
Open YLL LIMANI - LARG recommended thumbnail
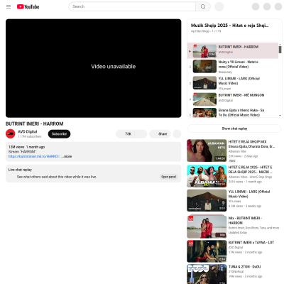click(207, 200)
